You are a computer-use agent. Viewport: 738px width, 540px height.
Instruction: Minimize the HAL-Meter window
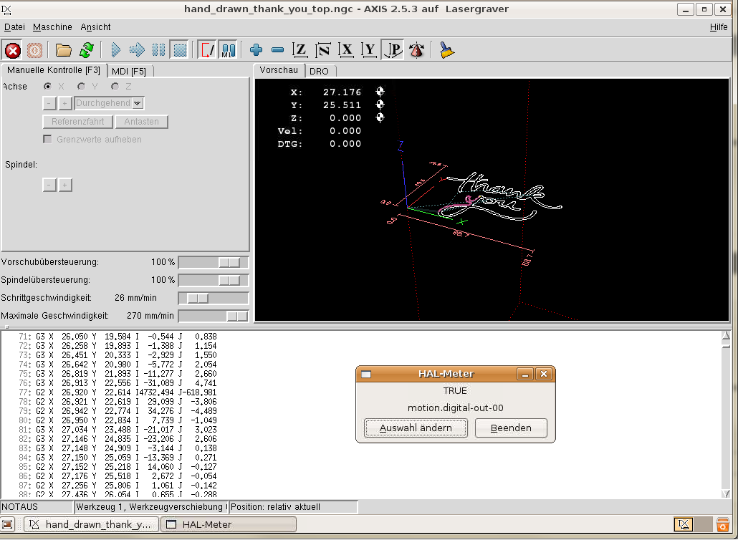(x=525, y=374)
